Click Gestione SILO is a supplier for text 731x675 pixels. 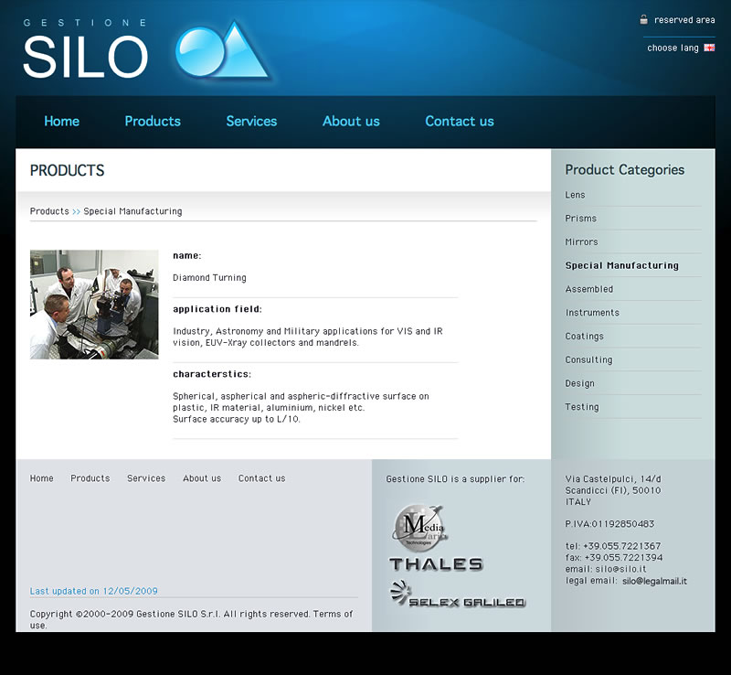click(455, 479)
